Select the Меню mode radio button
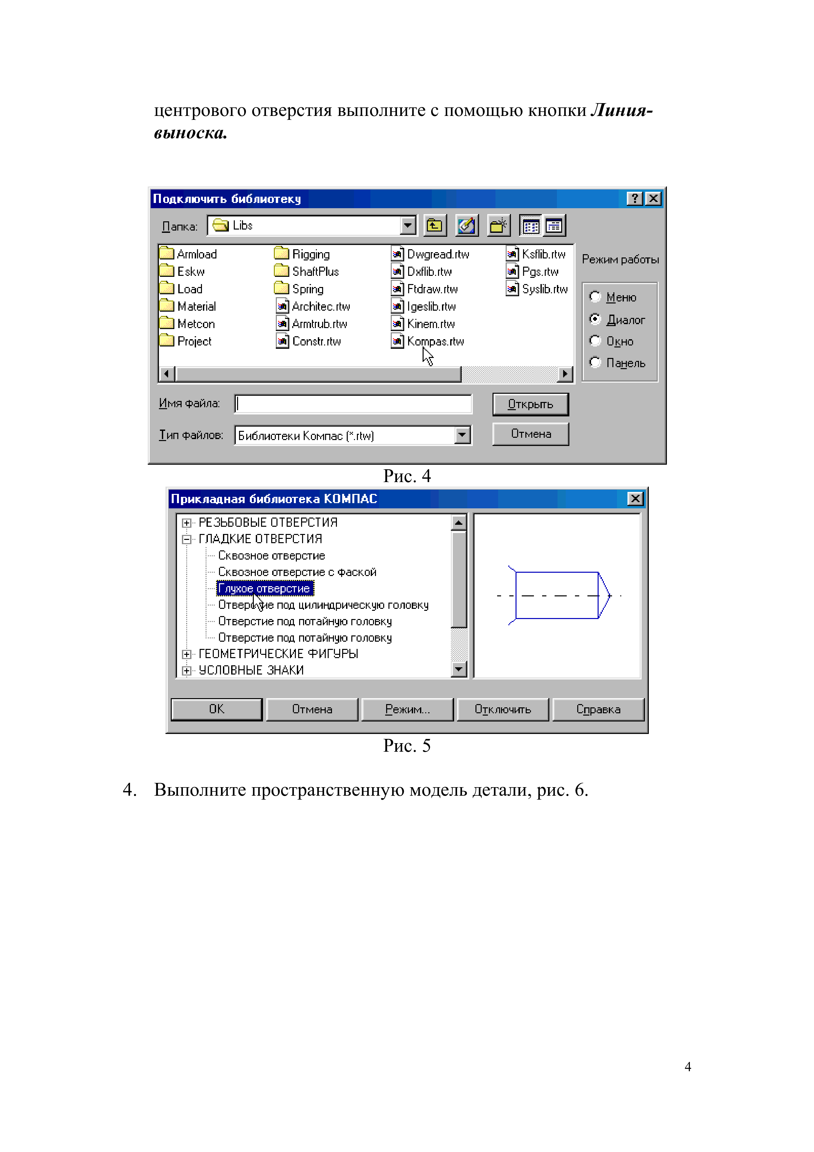Image resolution: width=814 pixels, height=1152 pixels. click(595, 297)
